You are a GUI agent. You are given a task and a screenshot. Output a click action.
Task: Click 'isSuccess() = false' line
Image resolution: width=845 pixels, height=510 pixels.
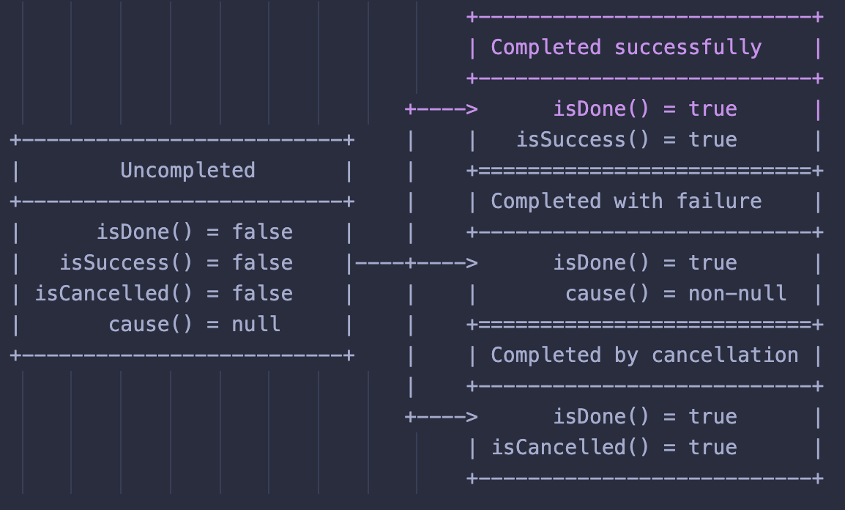point(176,263)
